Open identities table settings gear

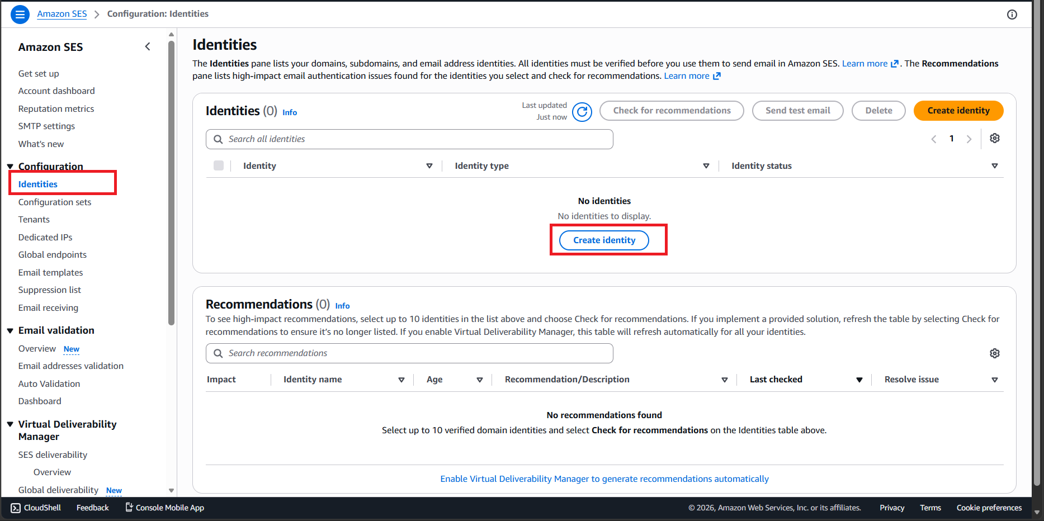point(995,138)
